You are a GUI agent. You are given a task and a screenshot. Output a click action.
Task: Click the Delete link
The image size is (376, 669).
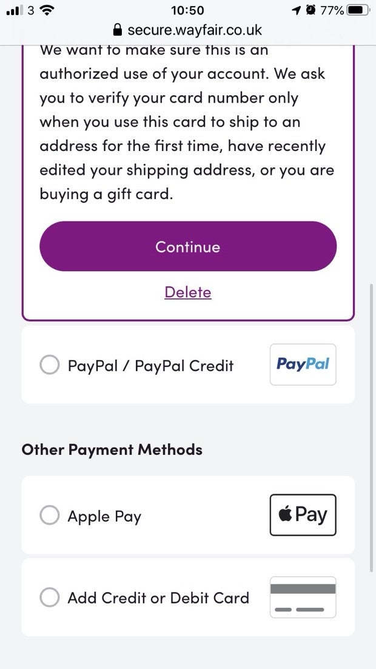[x=188, y=292]
